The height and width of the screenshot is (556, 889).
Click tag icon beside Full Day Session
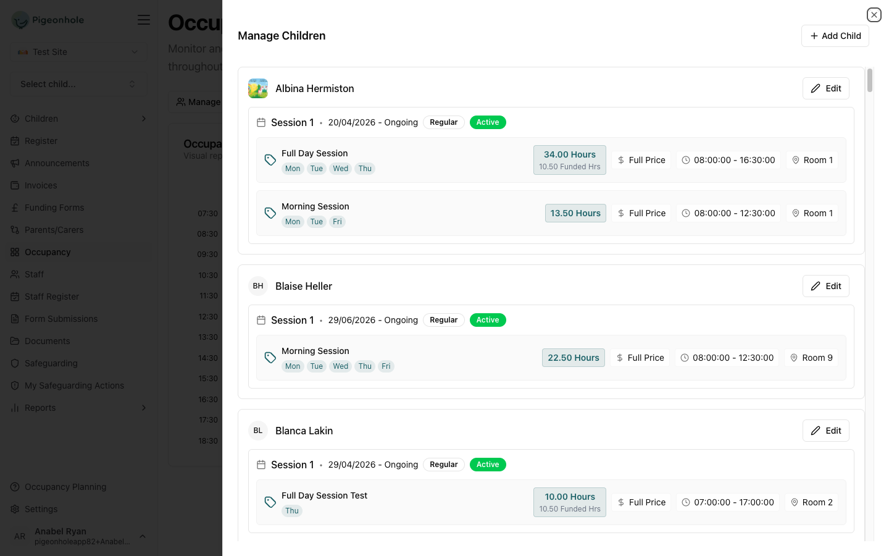pos(270,160)
